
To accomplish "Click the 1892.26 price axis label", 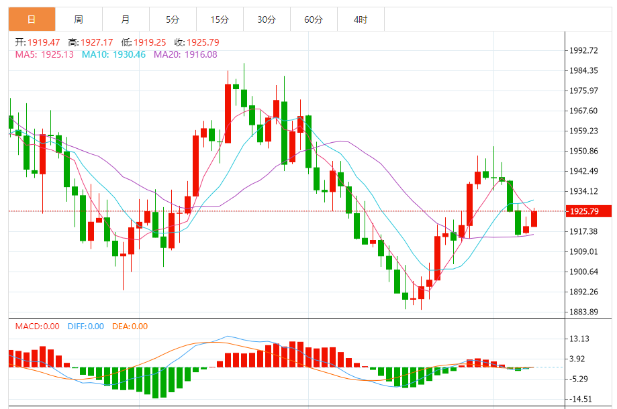I will 583,292.
